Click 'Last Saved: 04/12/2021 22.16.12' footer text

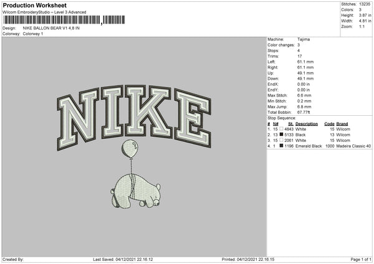(123, 260)
